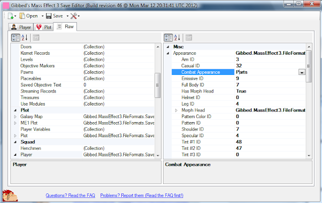Open 'Problems? Report them' link

142,195
